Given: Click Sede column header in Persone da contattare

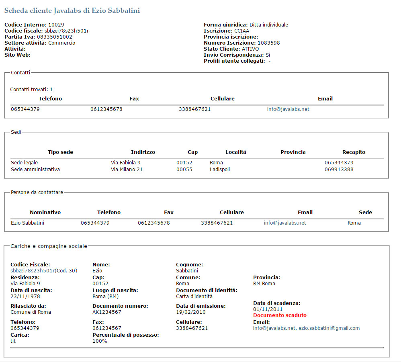Looking at the screenshot, I should (365, 213).
